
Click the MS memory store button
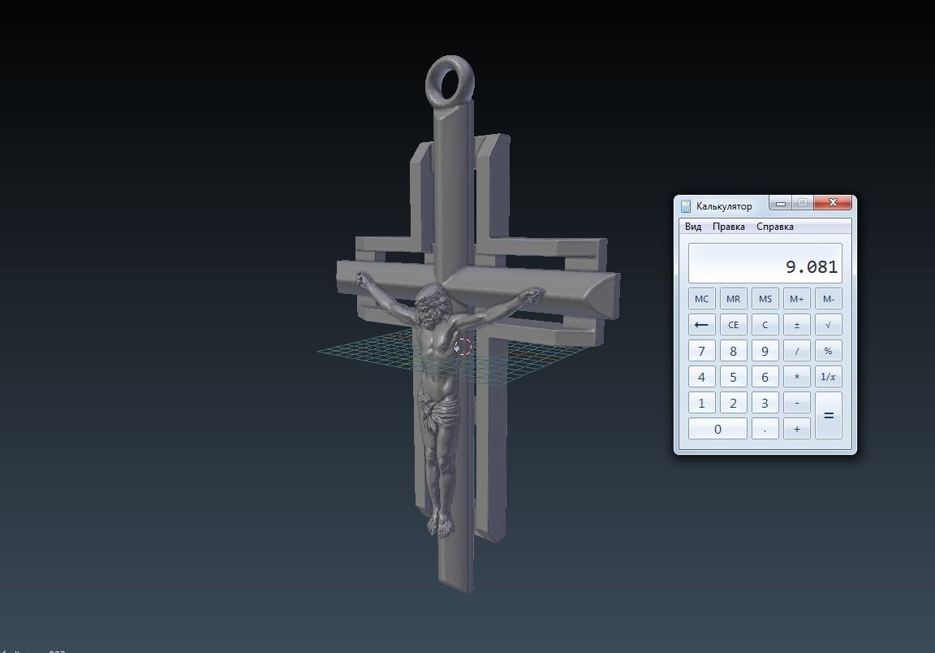(765, 298)
